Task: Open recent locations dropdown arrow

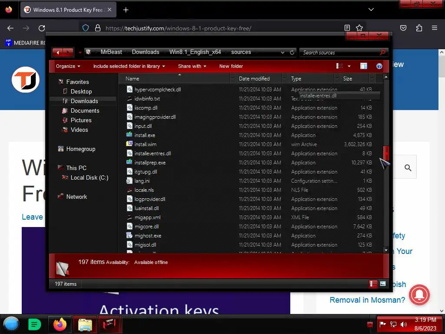Action: click(x=80, y=53)
